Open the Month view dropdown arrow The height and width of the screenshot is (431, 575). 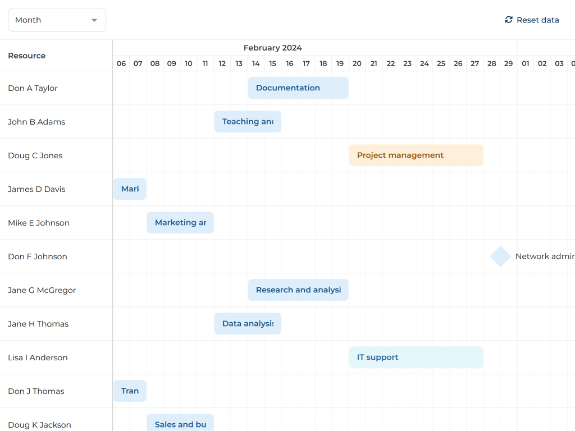[x=94, y=20]
